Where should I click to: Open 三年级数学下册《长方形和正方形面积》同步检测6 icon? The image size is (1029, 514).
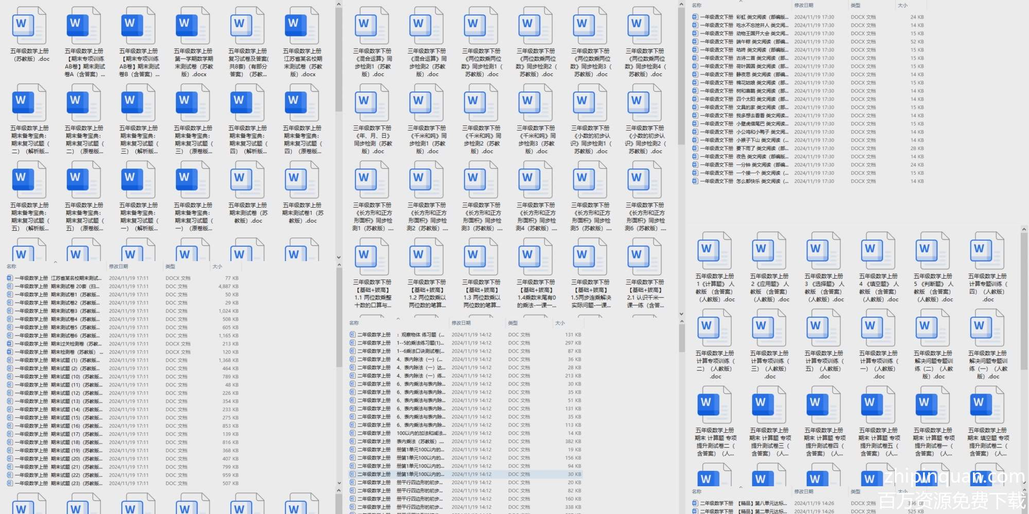pyautogui.click(x=645, y=181)
